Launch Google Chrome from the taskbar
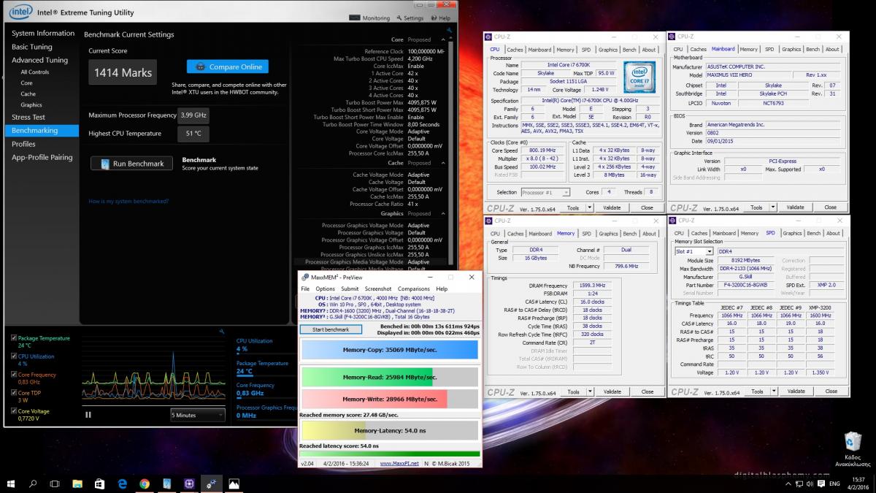The width and height of the screenshot is (876, 493). coord(145,483)
